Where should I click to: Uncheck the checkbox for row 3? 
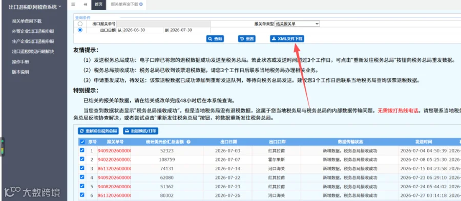(82, 168)
